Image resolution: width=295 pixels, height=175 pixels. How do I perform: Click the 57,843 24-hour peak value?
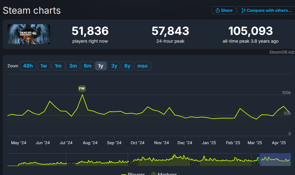point(170,31)
